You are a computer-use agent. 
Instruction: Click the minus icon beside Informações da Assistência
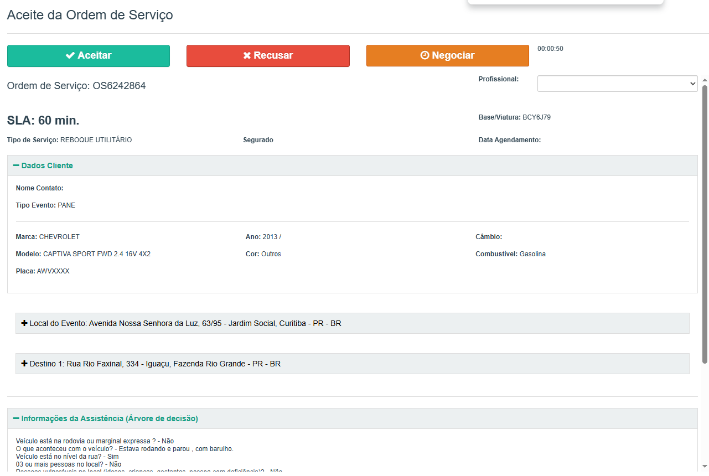(16, 419)
